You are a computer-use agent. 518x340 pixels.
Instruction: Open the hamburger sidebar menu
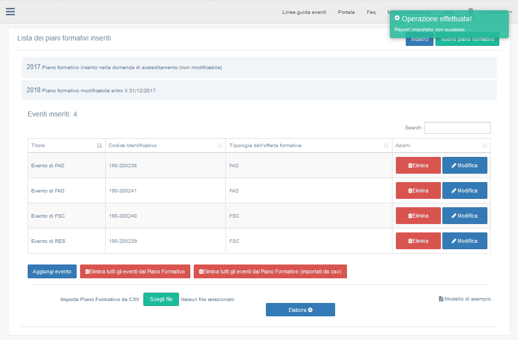coord(10,12)
